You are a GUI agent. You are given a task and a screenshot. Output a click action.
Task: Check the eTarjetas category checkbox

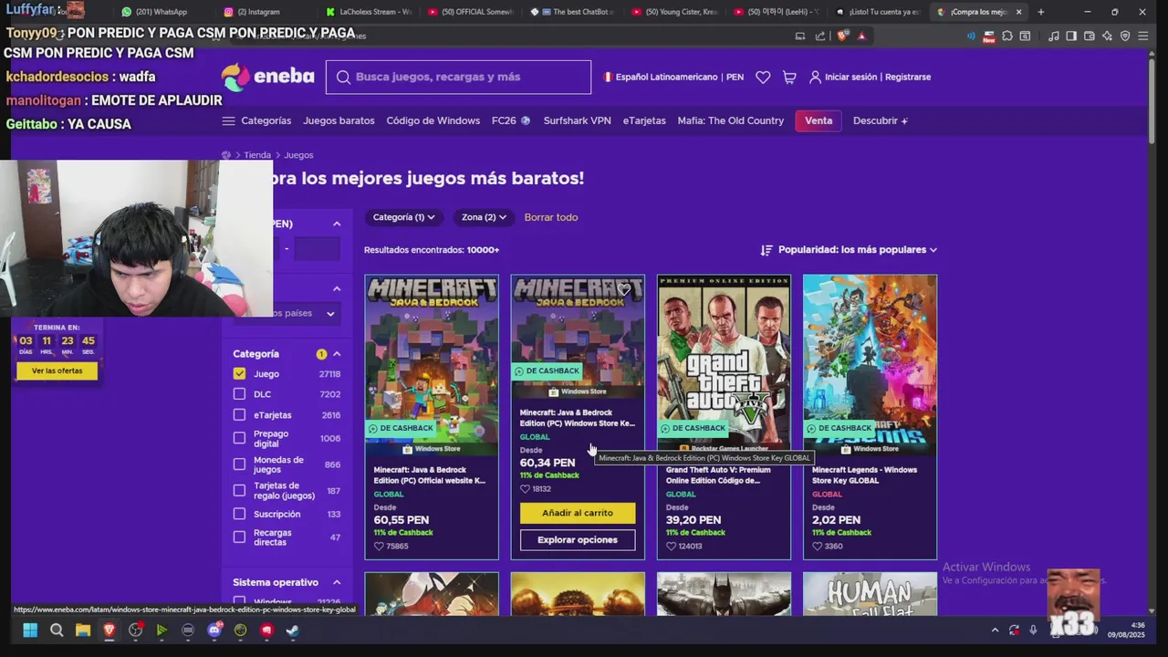[x=239, y=415]
